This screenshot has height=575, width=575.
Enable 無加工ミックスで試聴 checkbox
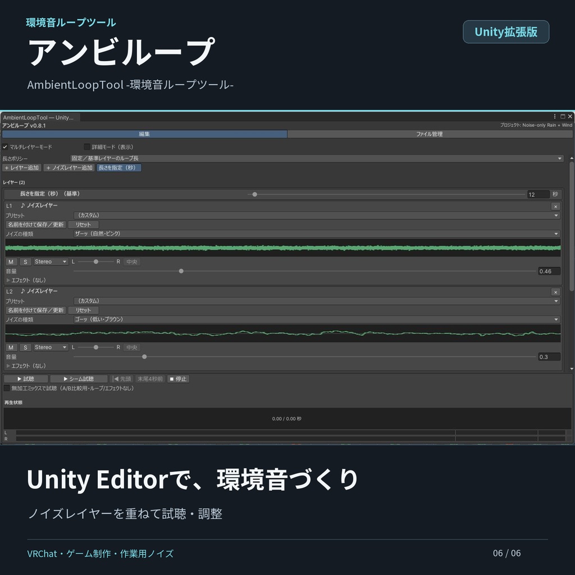pos(7,388)
